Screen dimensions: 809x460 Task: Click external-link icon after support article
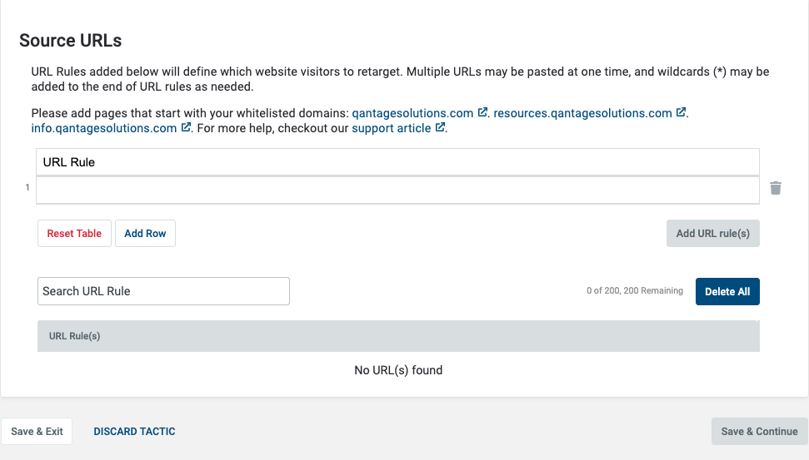[x=440, y=127]
